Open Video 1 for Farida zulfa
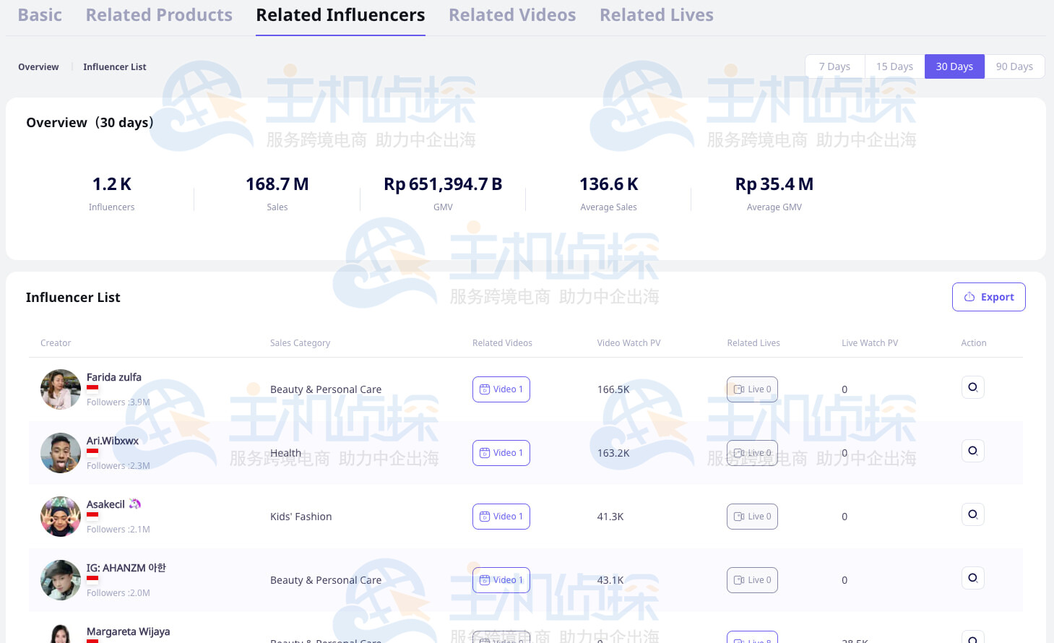The width and height of the screenshot is (1054, 643). tap(501, 389)
